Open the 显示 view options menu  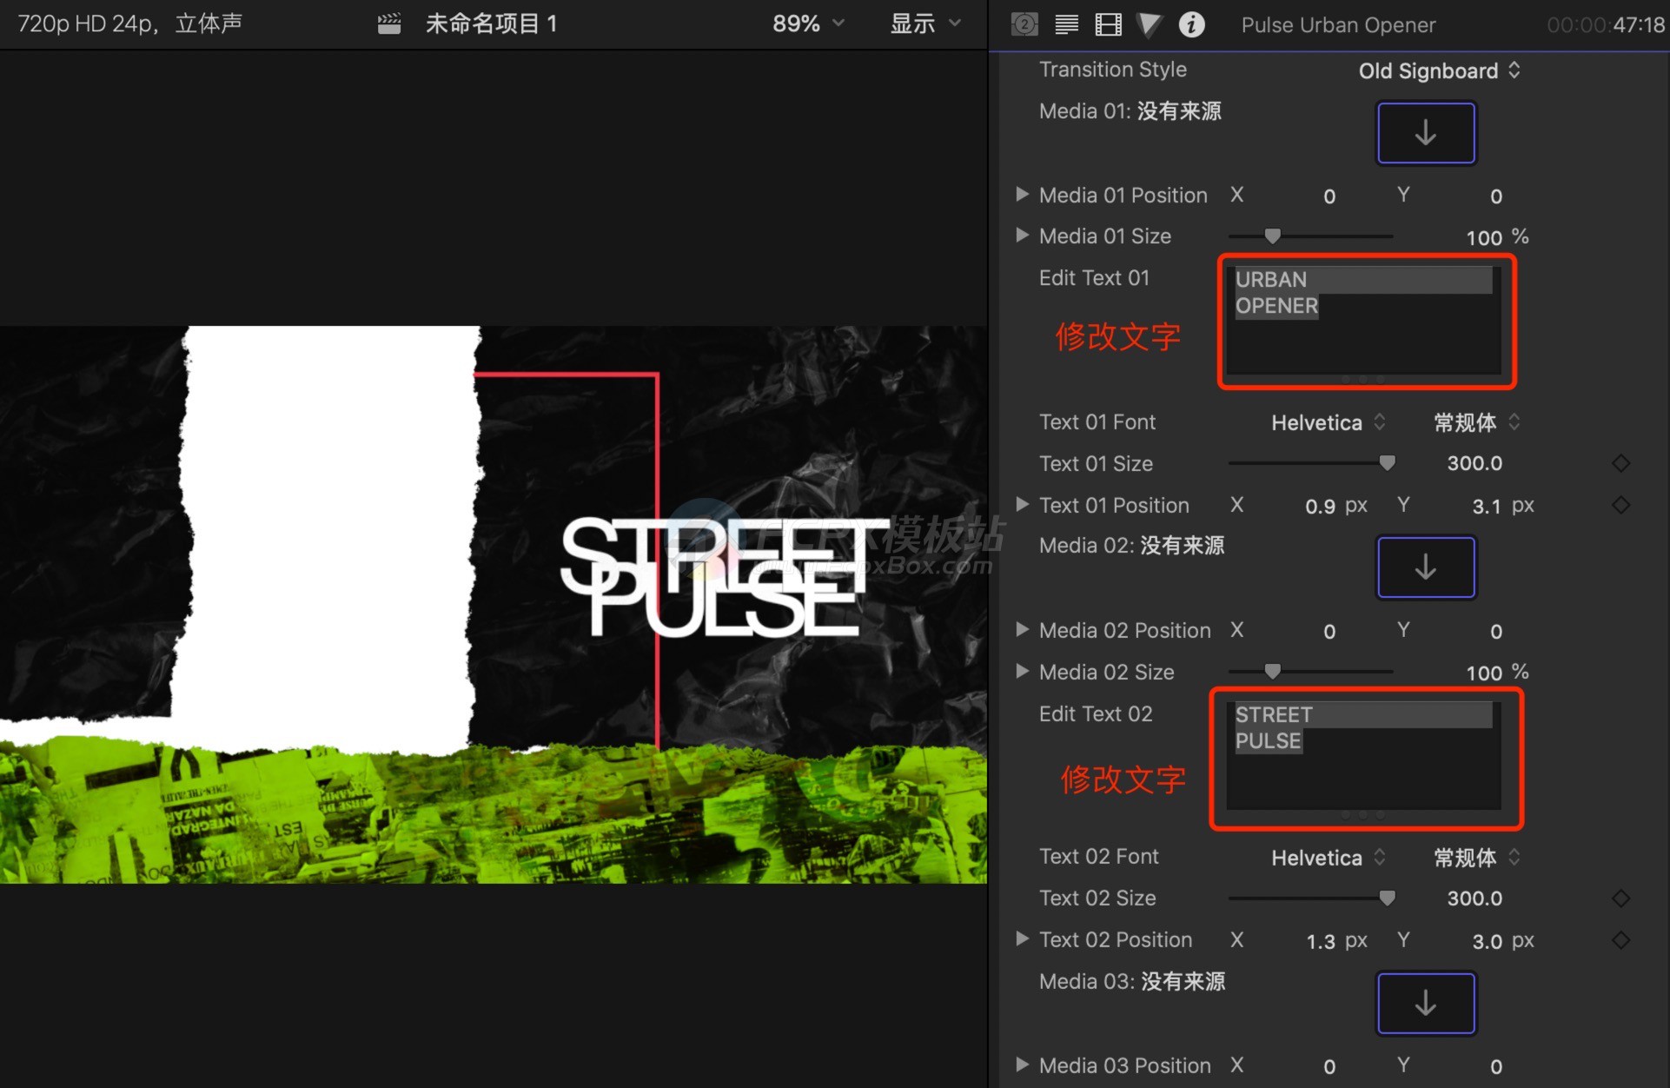[x=924, y=23]
